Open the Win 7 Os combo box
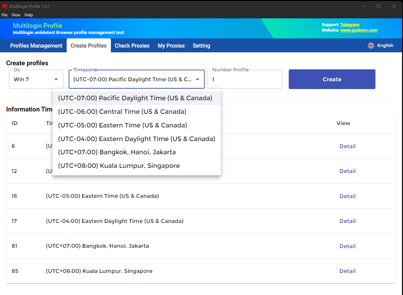This screenshot has width=403, height=295. pyautogui.click(x=36, y=79)
